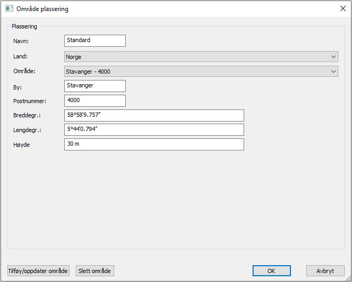
Task: Focus the By field containing Stavanger
Action: (95, 86)
